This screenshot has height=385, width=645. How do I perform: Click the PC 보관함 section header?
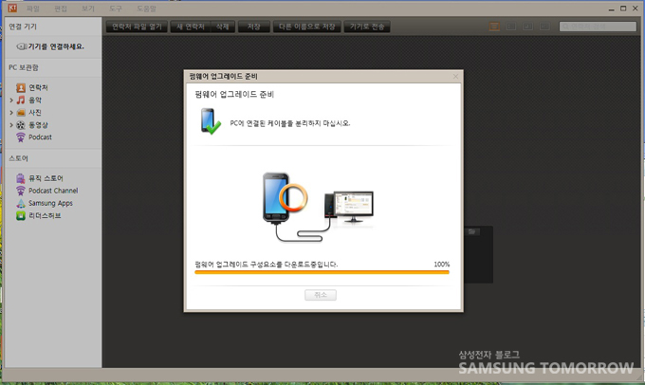coord(24,67)
